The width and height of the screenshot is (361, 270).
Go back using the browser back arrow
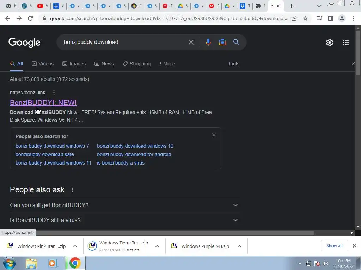pos(8,18)
